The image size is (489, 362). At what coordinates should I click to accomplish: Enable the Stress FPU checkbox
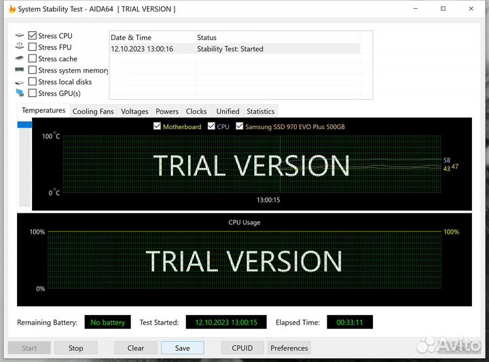33,47
